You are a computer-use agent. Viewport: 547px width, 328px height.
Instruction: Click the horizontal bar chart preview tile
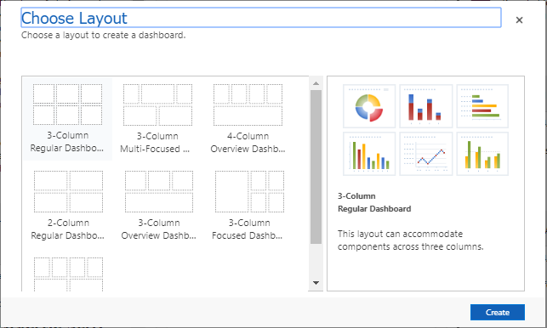click(482, 106)
